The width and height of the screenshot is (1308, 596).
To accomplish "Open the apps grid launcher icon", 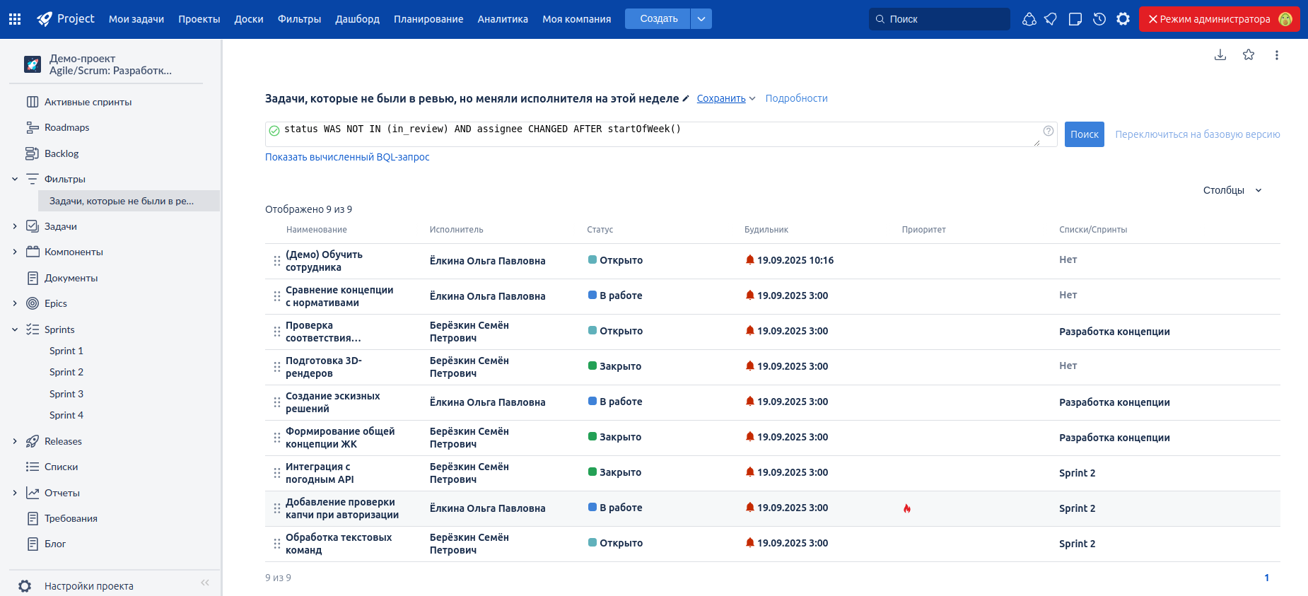I will click(x=15, y=19).
